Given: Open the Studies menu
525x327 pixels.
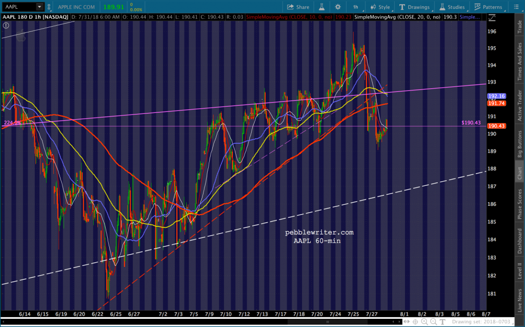Looking at the screenshot, I should (452, 7).
